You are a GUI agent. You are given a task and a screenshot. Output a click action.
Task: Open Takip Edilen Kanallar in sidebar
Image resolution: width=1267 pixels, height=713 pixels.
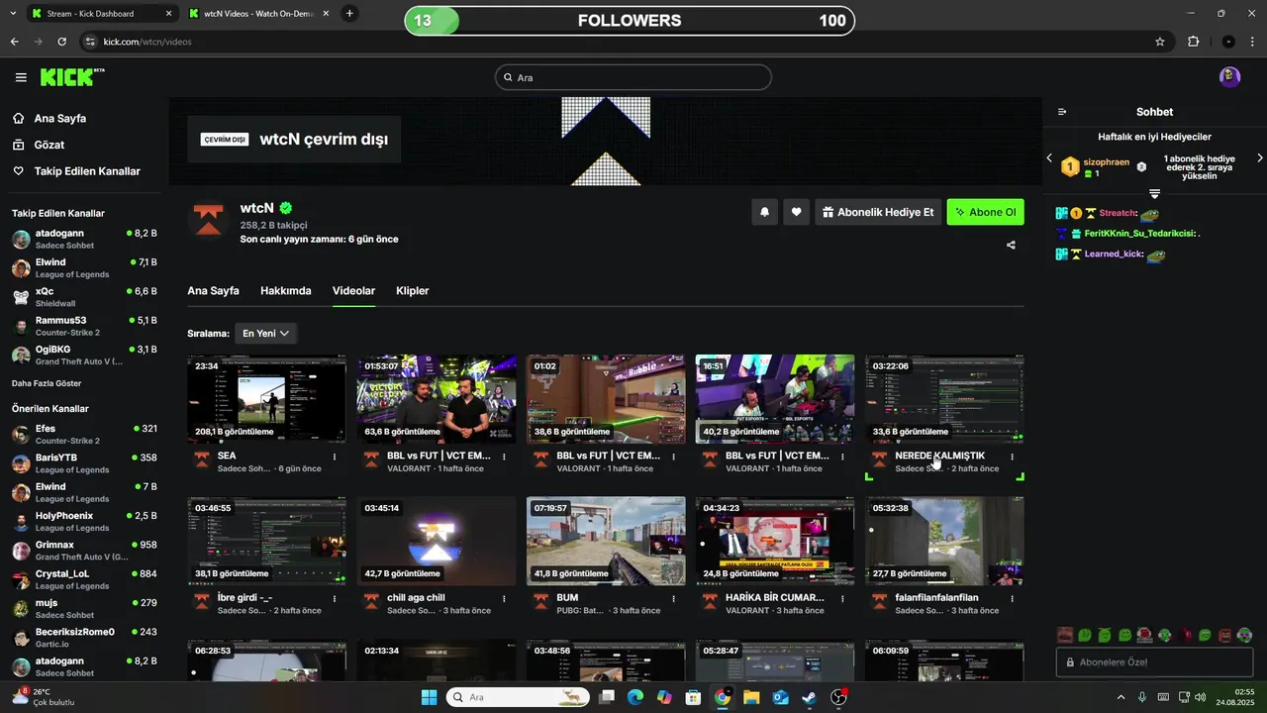tap(77, 171)
